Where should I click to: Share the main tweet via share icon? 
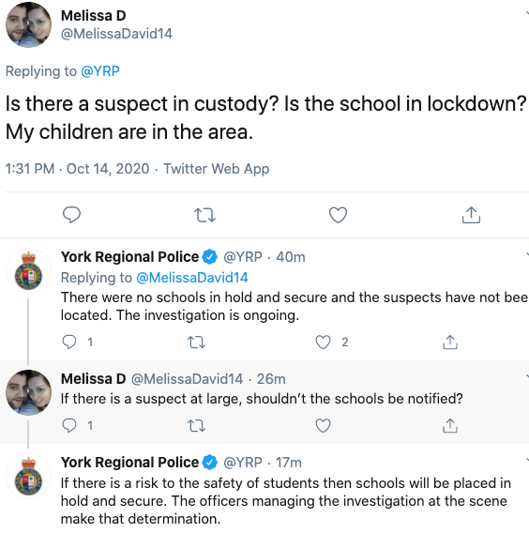pos(471,215)
